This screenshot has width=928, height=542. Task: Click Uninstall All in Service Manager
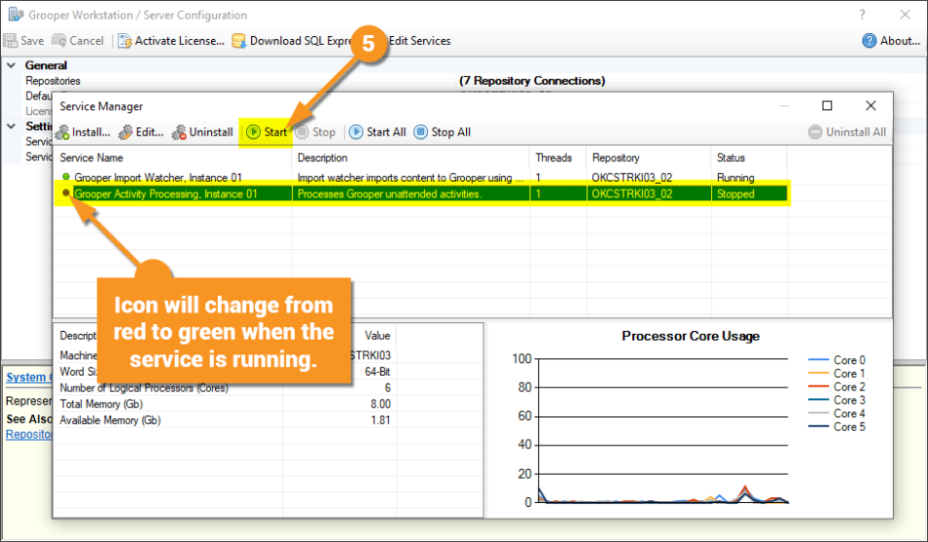[x=847, y=132]
